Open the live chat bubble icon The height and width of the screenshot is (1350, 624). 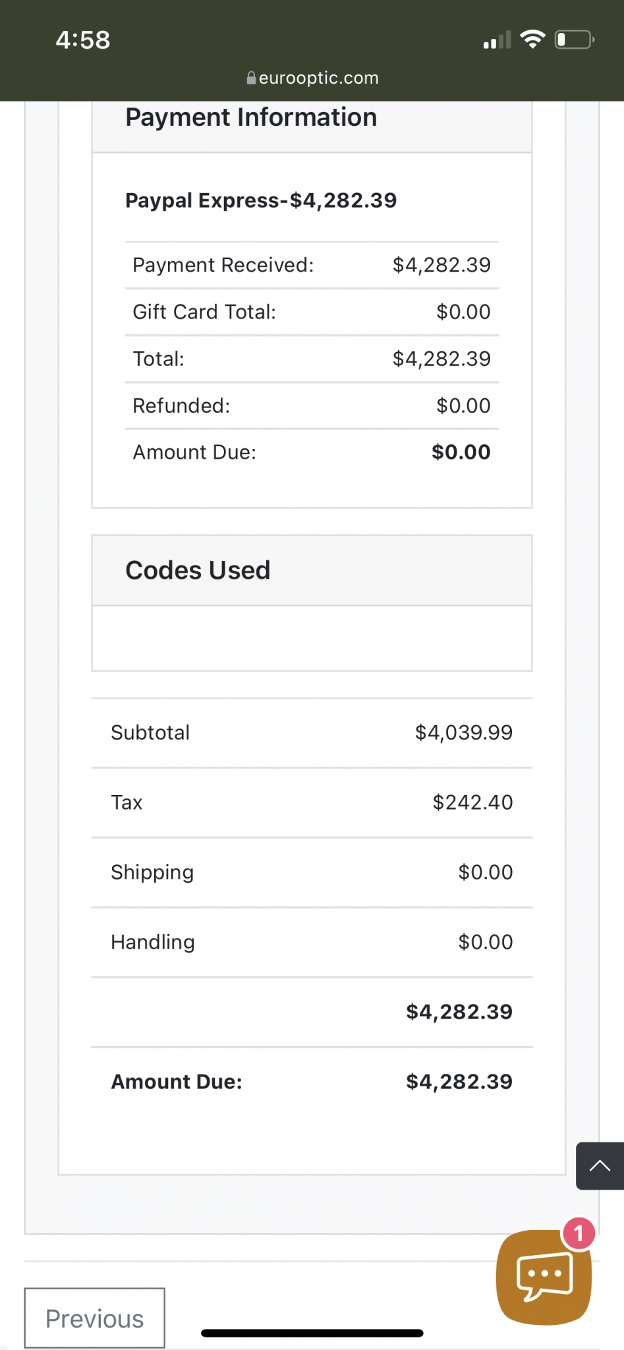tap(544, 1277)
